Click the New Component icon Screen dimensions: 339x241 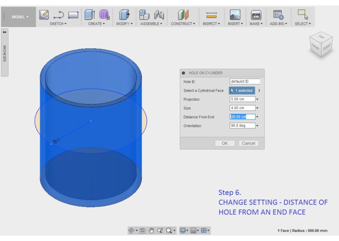click(144, 15)
